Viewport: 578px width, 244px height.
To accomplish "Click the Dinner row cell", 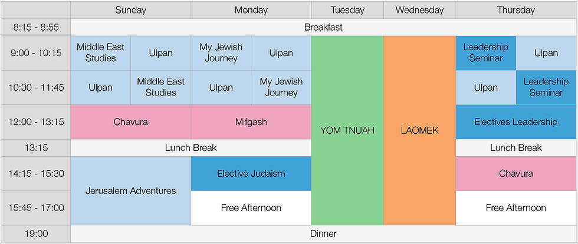I will click(323, 234).
